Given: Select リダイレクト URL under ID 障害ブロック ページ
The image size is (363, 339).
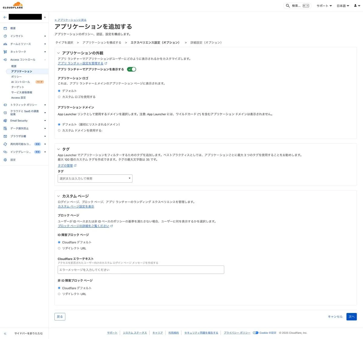Looking at the screenshot, I should (x=59, y=248).
